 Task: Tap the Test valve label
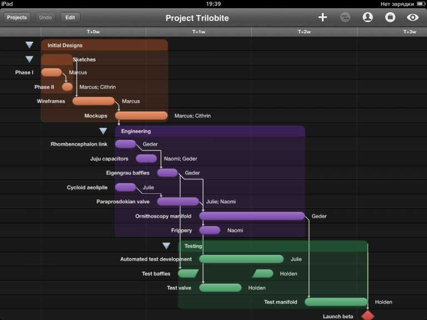179,288
